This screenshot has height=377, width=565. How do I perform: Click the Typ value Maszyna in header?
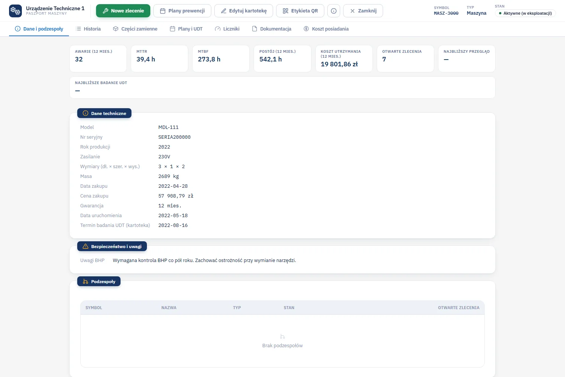click(x=476, y=13)
